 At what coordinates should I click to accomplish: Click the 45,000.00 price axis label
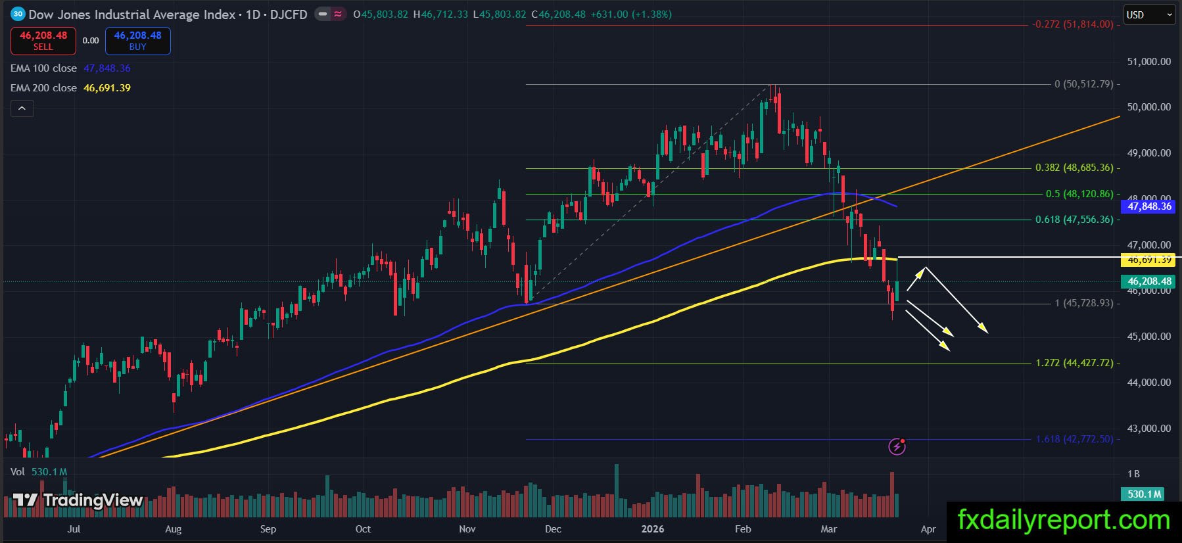tap(1149, 337)
